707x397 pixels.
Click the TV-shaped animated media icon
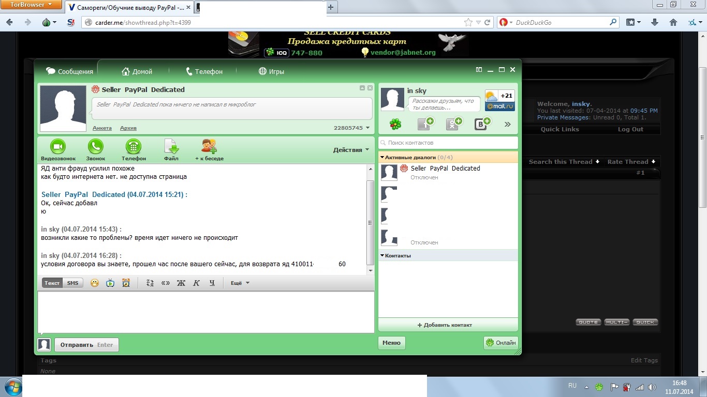[x=110, y=283]
